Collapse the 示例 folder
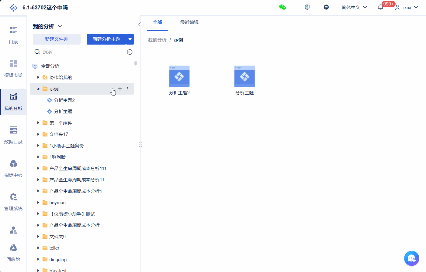 [x=38, y=89]
